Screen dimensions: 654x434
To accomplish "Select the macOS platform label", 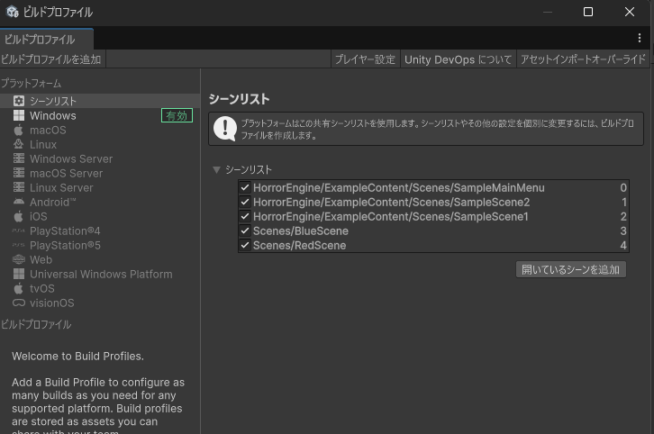I will point(48,130).
